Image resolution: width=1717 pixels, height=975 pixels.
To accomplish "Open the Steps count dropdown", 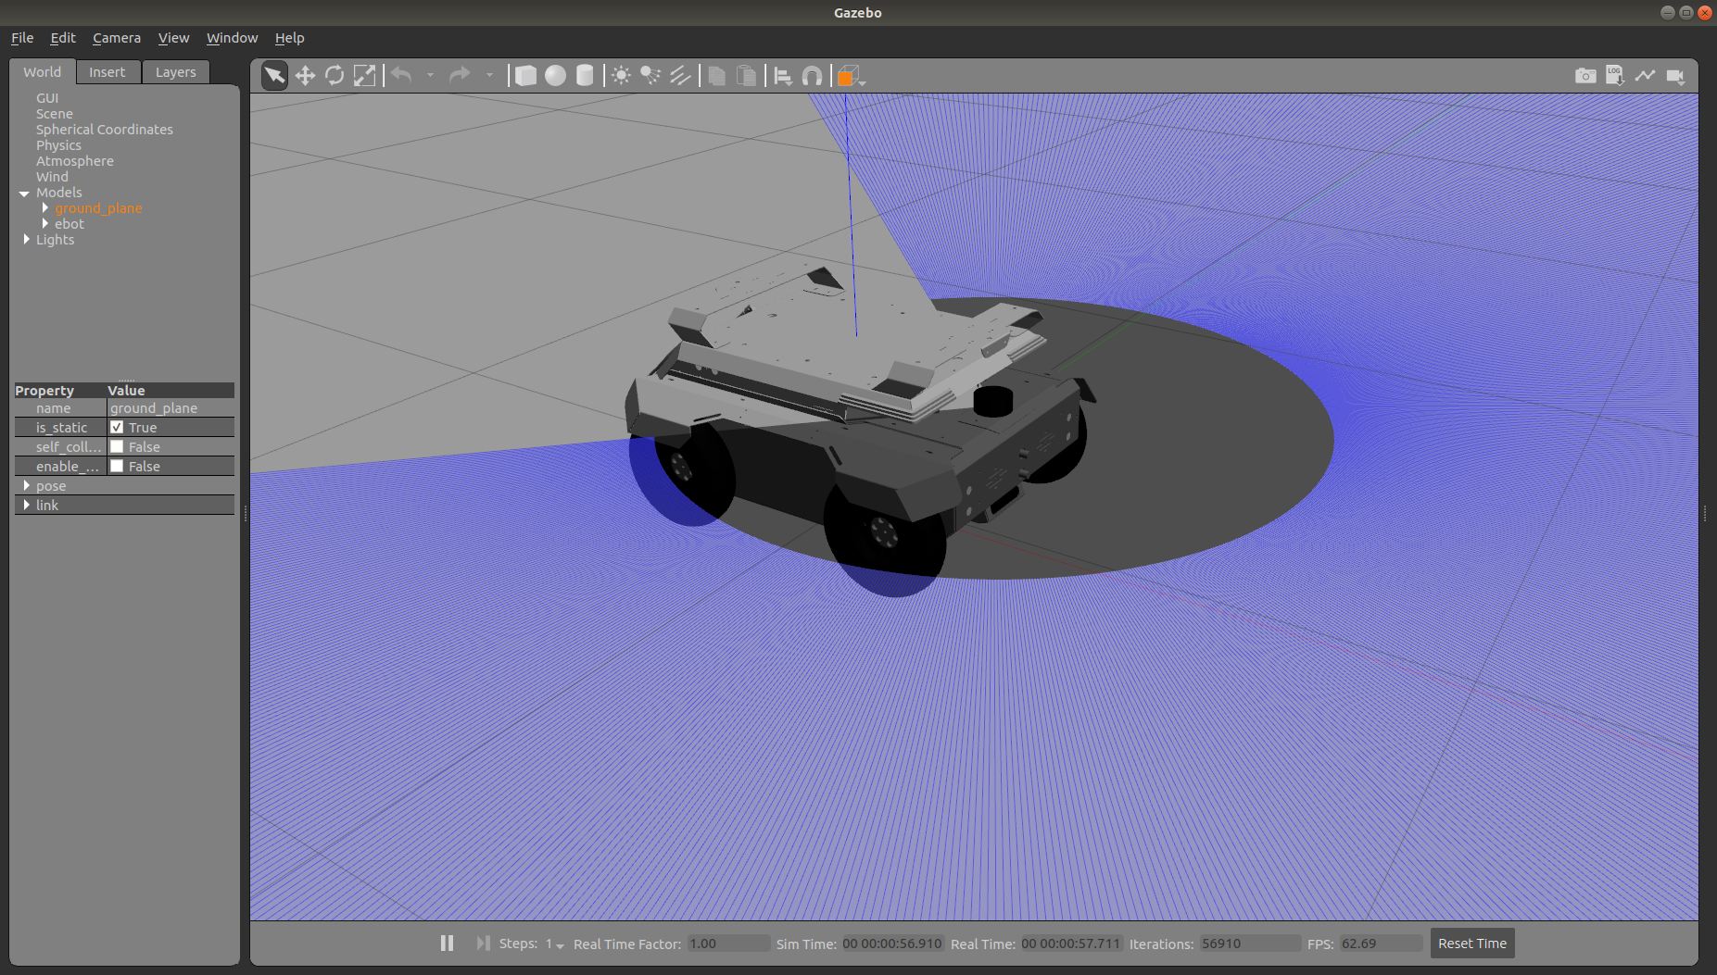I will coord(555,944).
